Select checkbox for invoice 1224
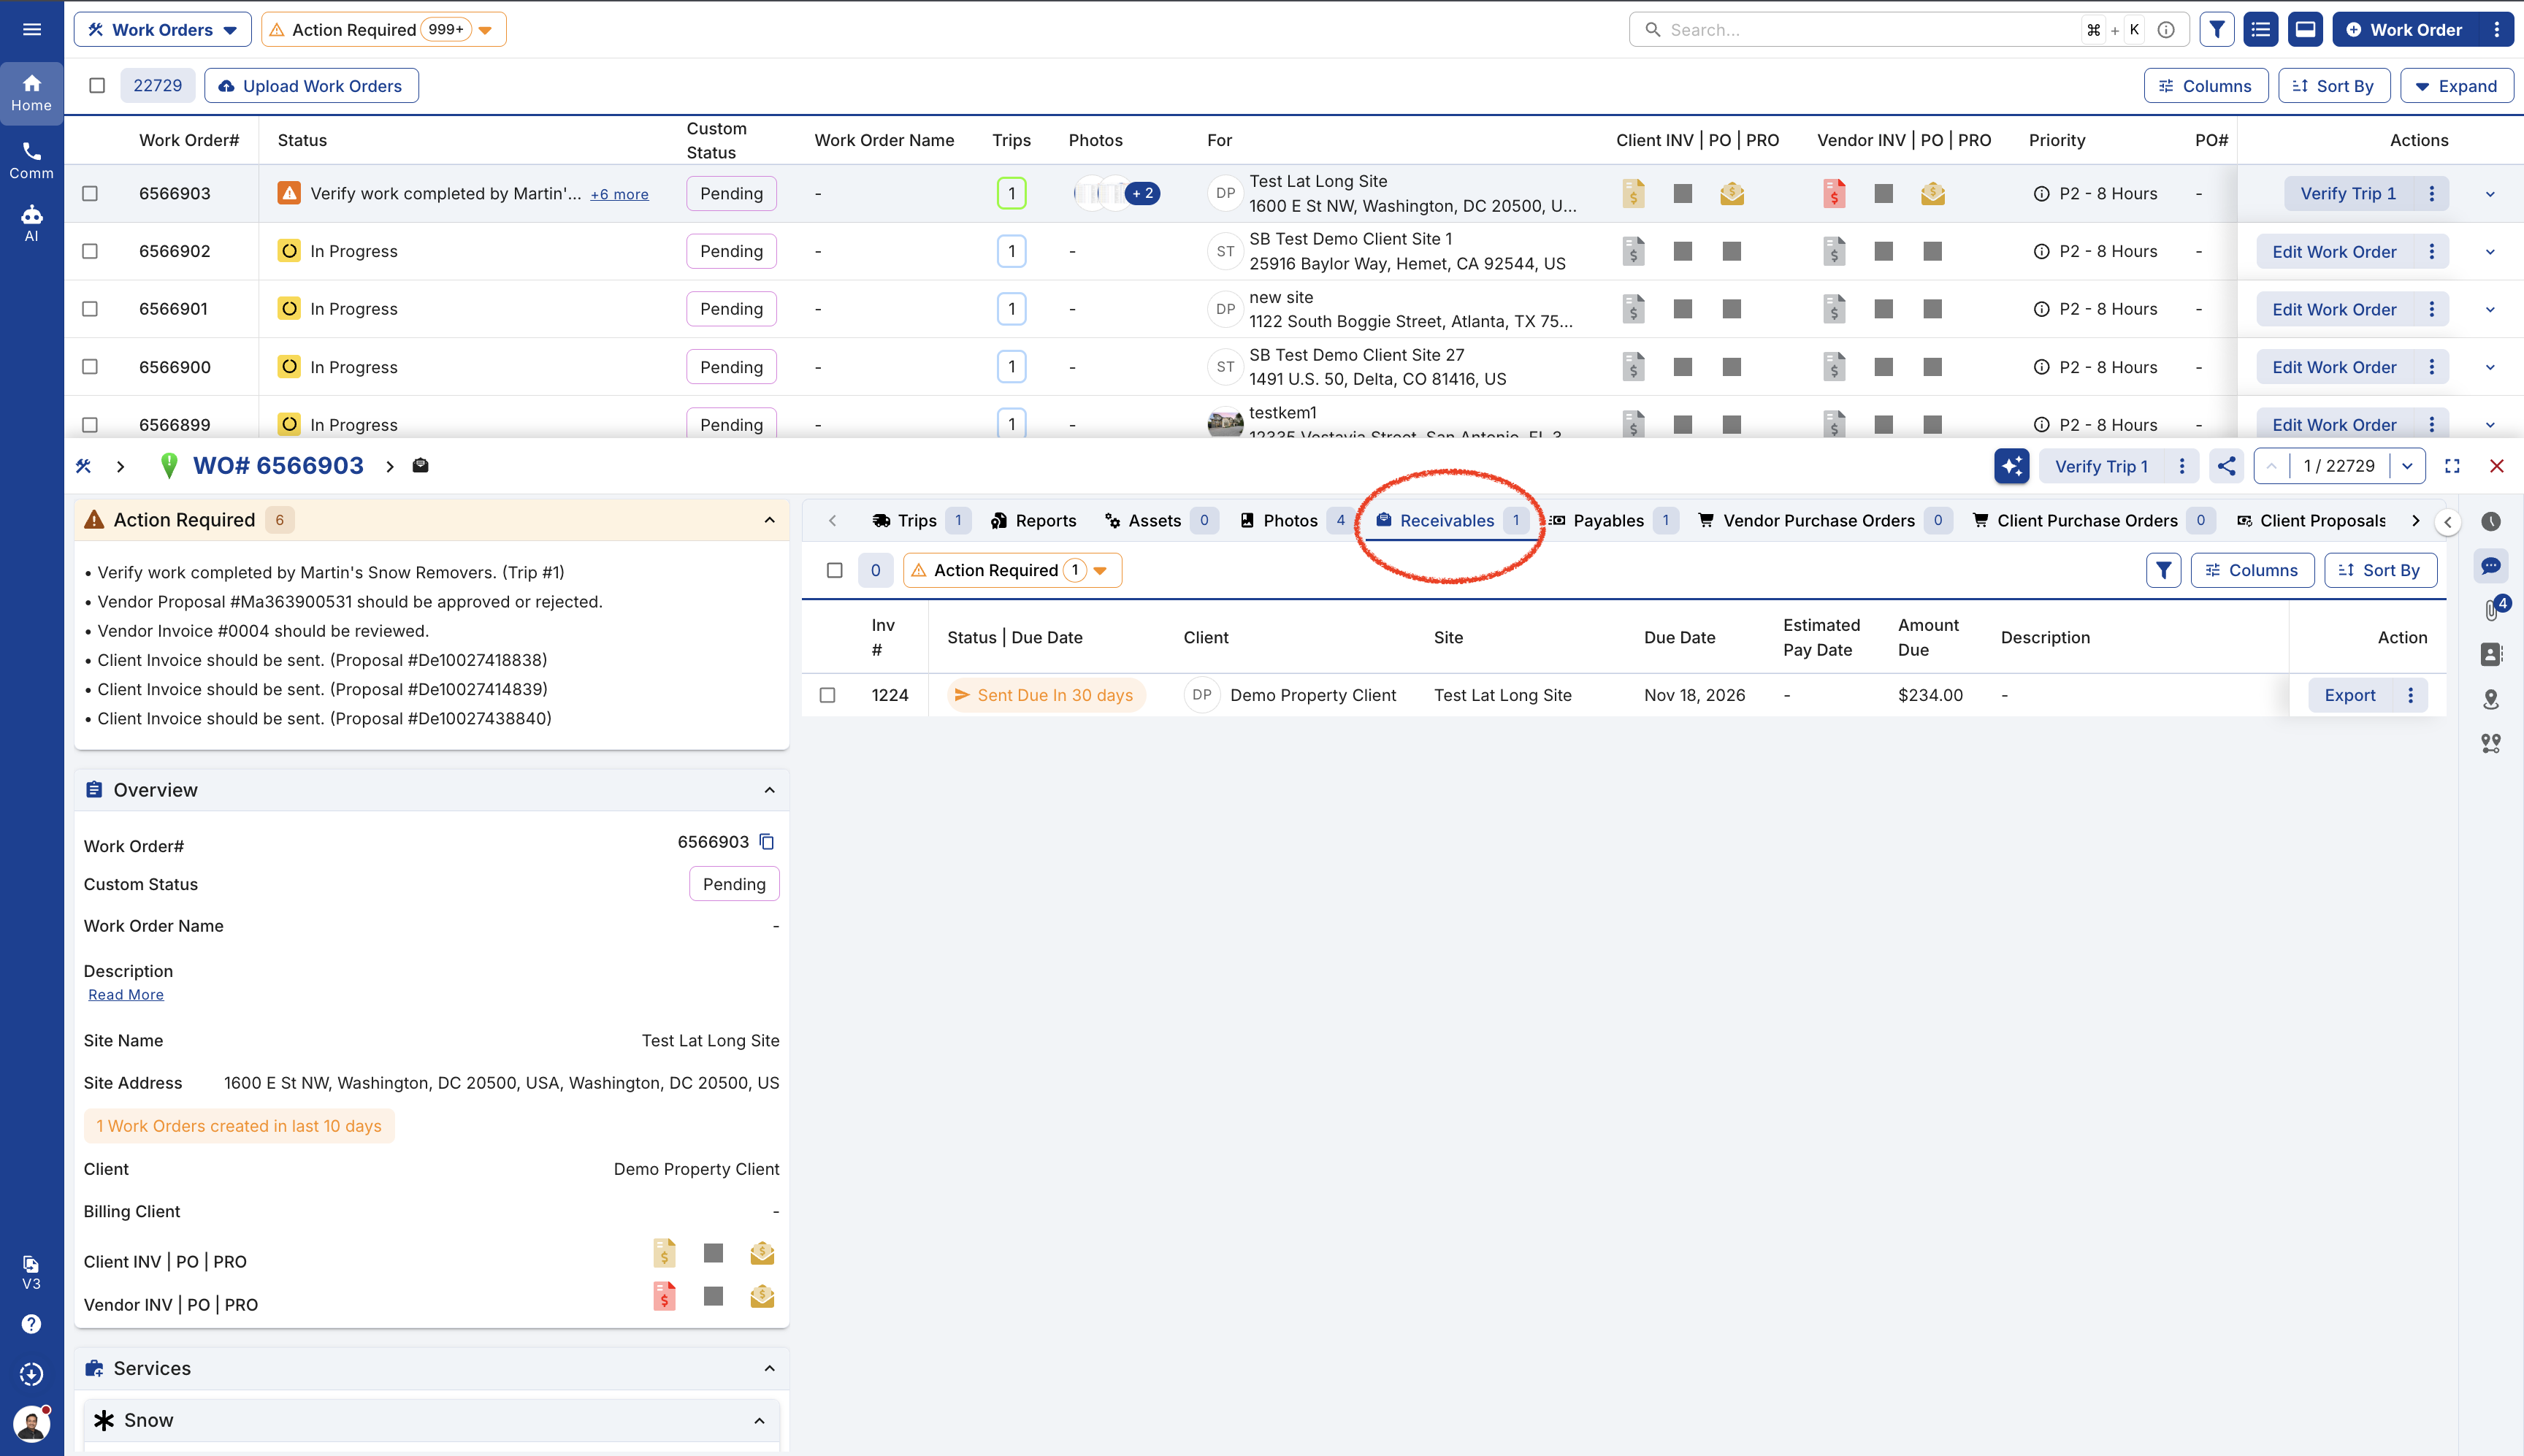The image size is (2524, 1456). [827, 695]
